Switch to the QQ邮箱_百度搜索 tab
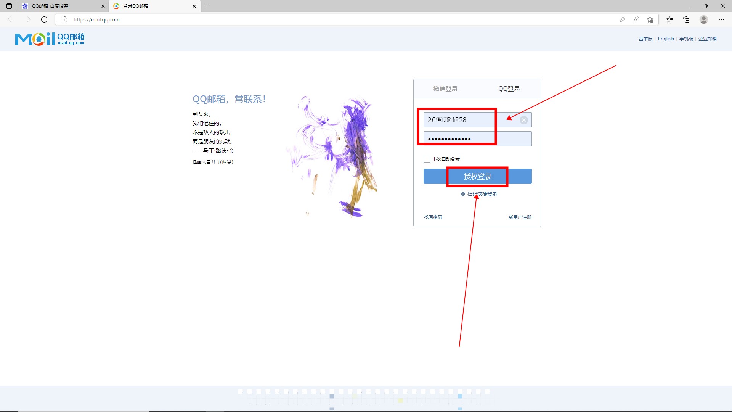 pyautogui.click(x=63, y=6)
